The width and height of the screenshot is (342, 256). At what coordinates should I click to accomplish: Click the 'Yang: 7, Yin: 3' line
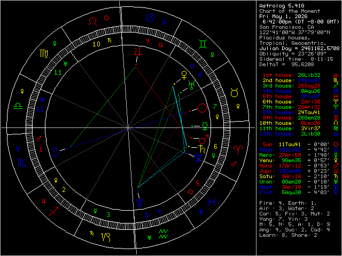(283, 219)
